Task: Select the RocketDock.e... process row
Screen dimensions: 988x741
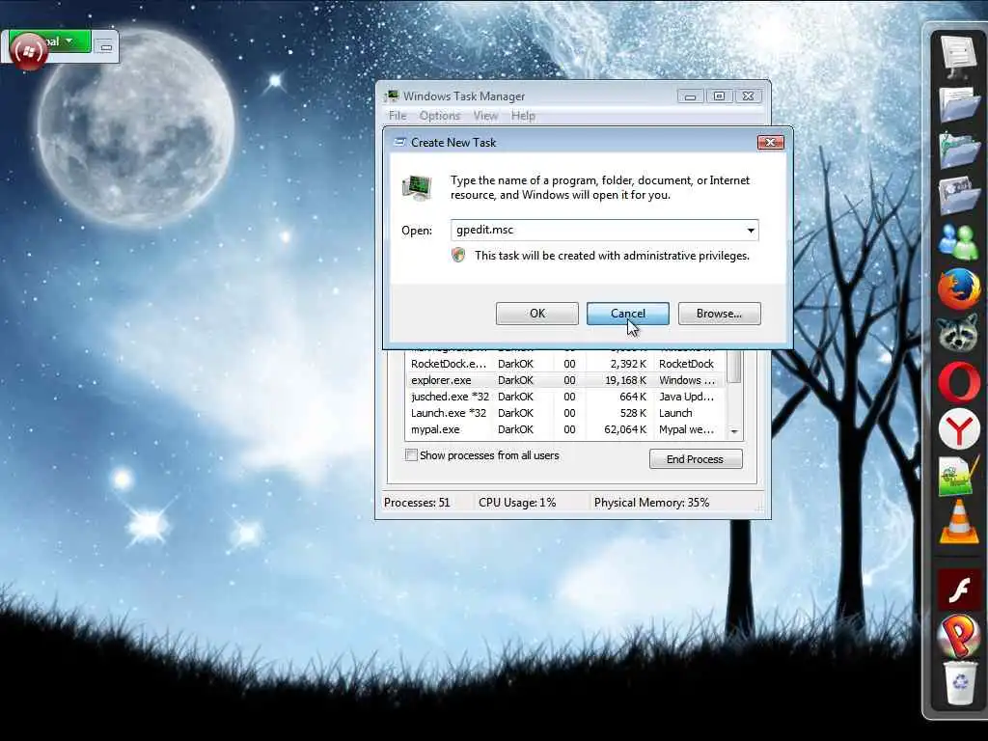Action: 565,364
